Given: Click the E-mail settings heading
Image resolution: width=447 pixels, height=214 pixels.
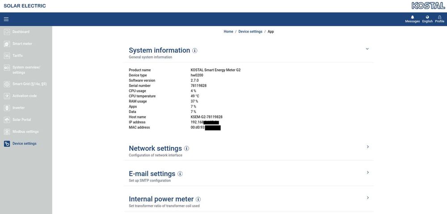Looking at the screenshot, I should (x=152, y=173).
